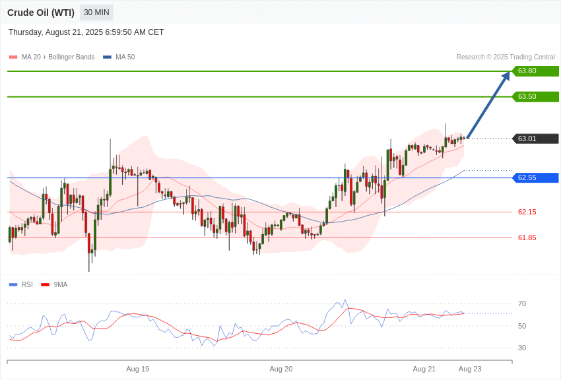
Task: Click the RSI legend label
Action: coord(27,284)
